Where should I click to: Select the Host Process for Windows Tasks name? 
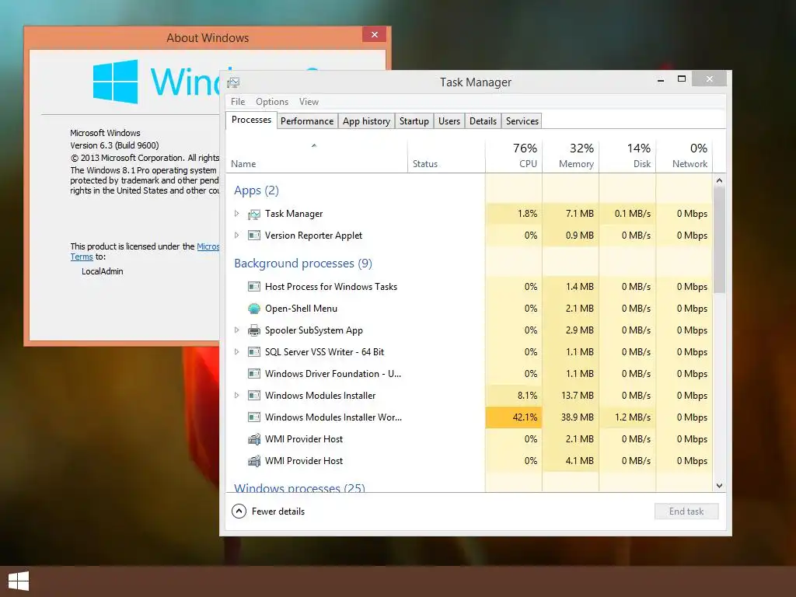pos(331,287)
